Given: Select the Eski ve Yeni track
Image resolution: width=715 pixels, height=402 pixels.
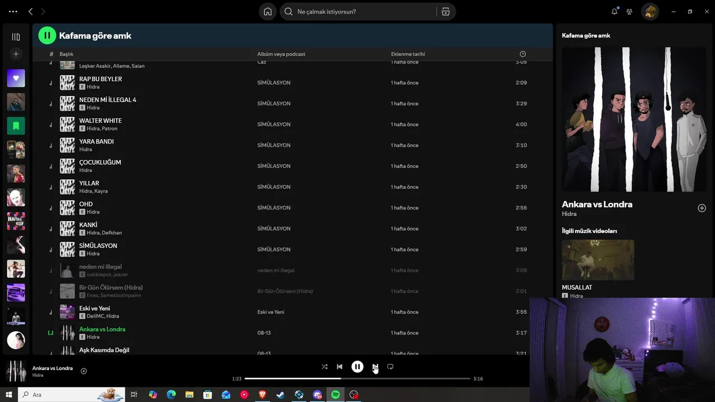Looking at the screenshot, I should point(94,308).
